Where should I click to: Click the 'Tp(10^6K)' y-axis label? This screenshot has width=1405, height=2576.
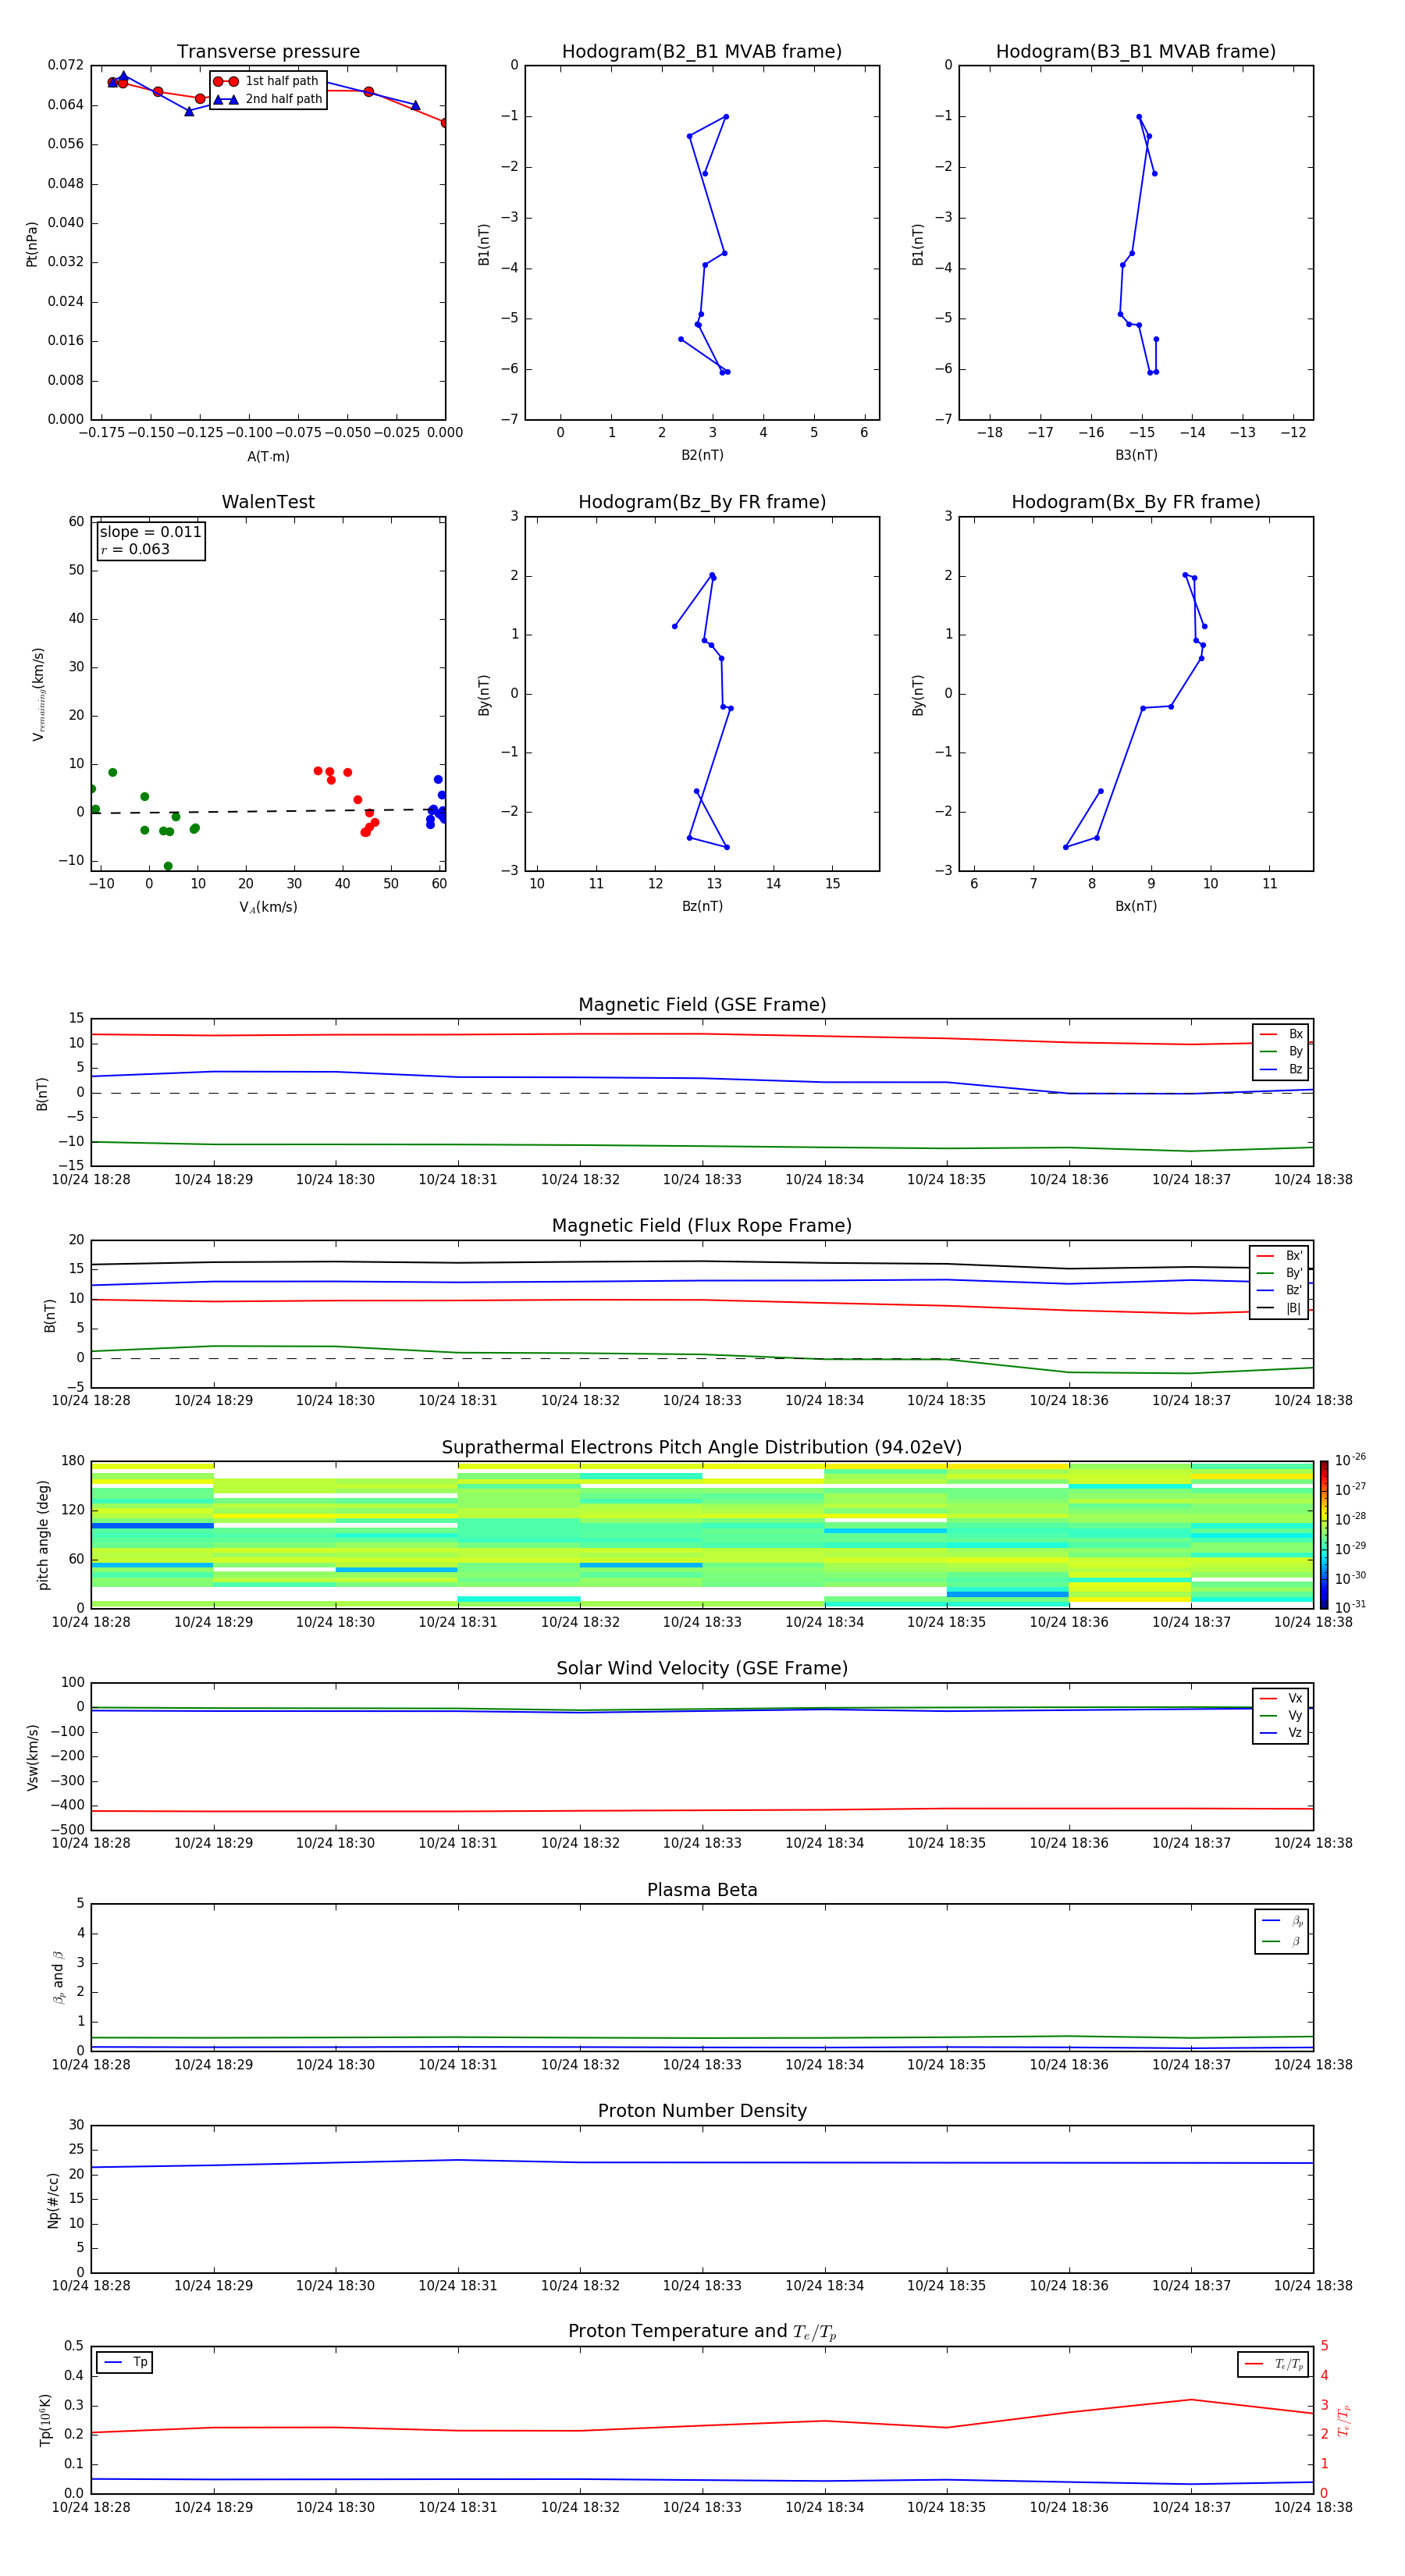tap(46, 2420)
